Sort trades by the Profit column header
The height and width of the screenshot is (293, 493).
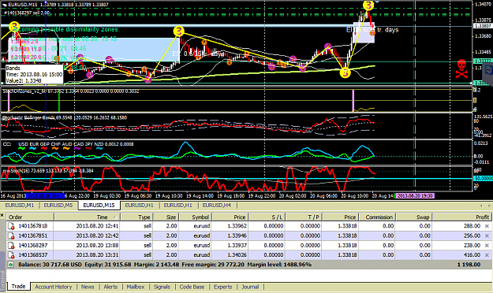click(x=461, y=217)
